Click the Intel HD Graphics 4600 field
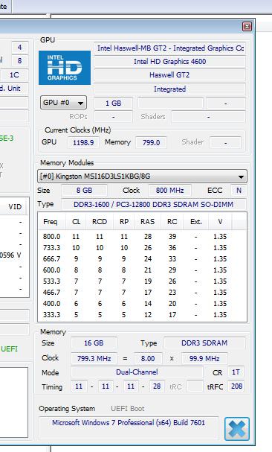Image resolution: width=272 pixels, height=452 pixels. coord(170,62)
